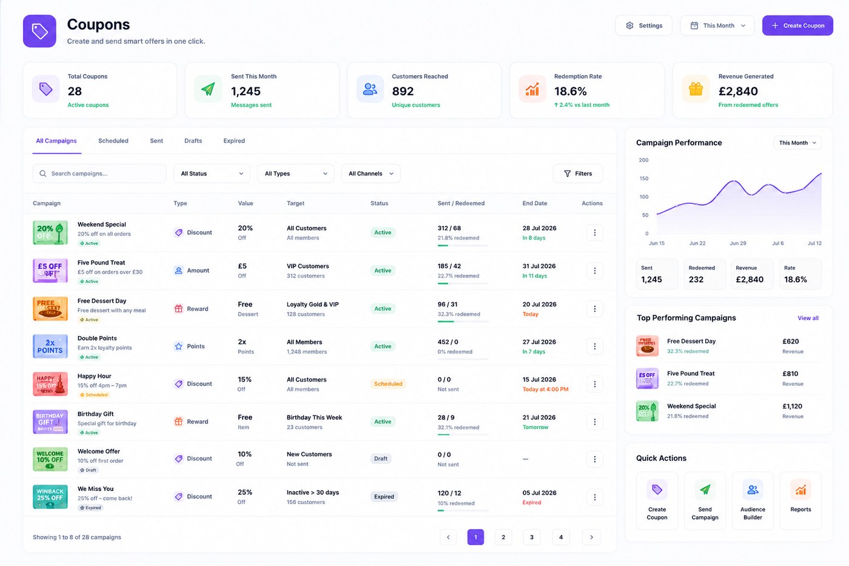849x566 pixels.
Task: Click the Audience Builder quick action icon
Action: [753, 490]
